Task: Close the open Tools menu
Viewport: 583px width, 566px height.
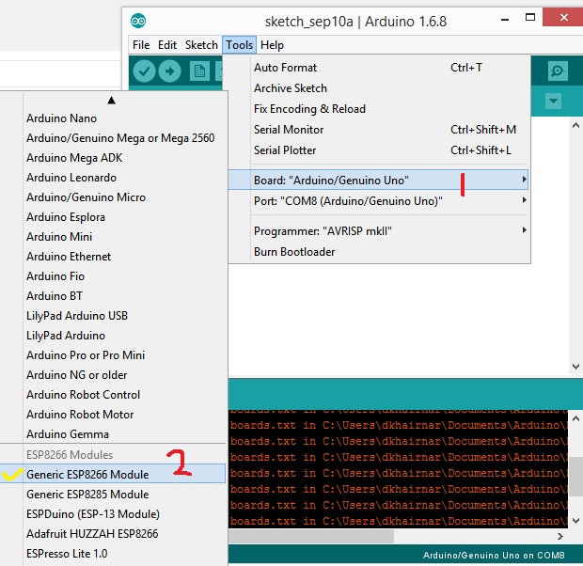Action: click(x=239, y=45)
